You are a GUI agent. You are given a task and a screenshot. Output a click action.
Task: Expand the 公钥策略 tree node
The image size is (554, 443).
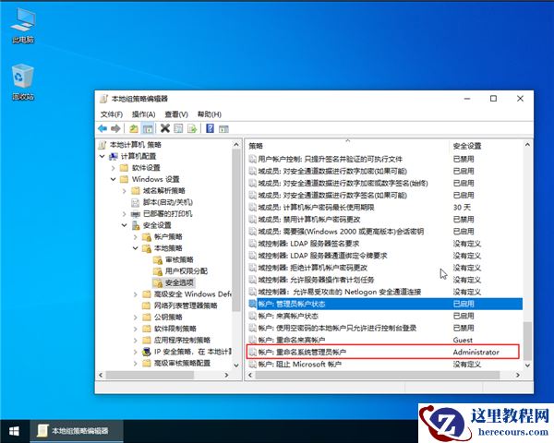tap(136, 317)
